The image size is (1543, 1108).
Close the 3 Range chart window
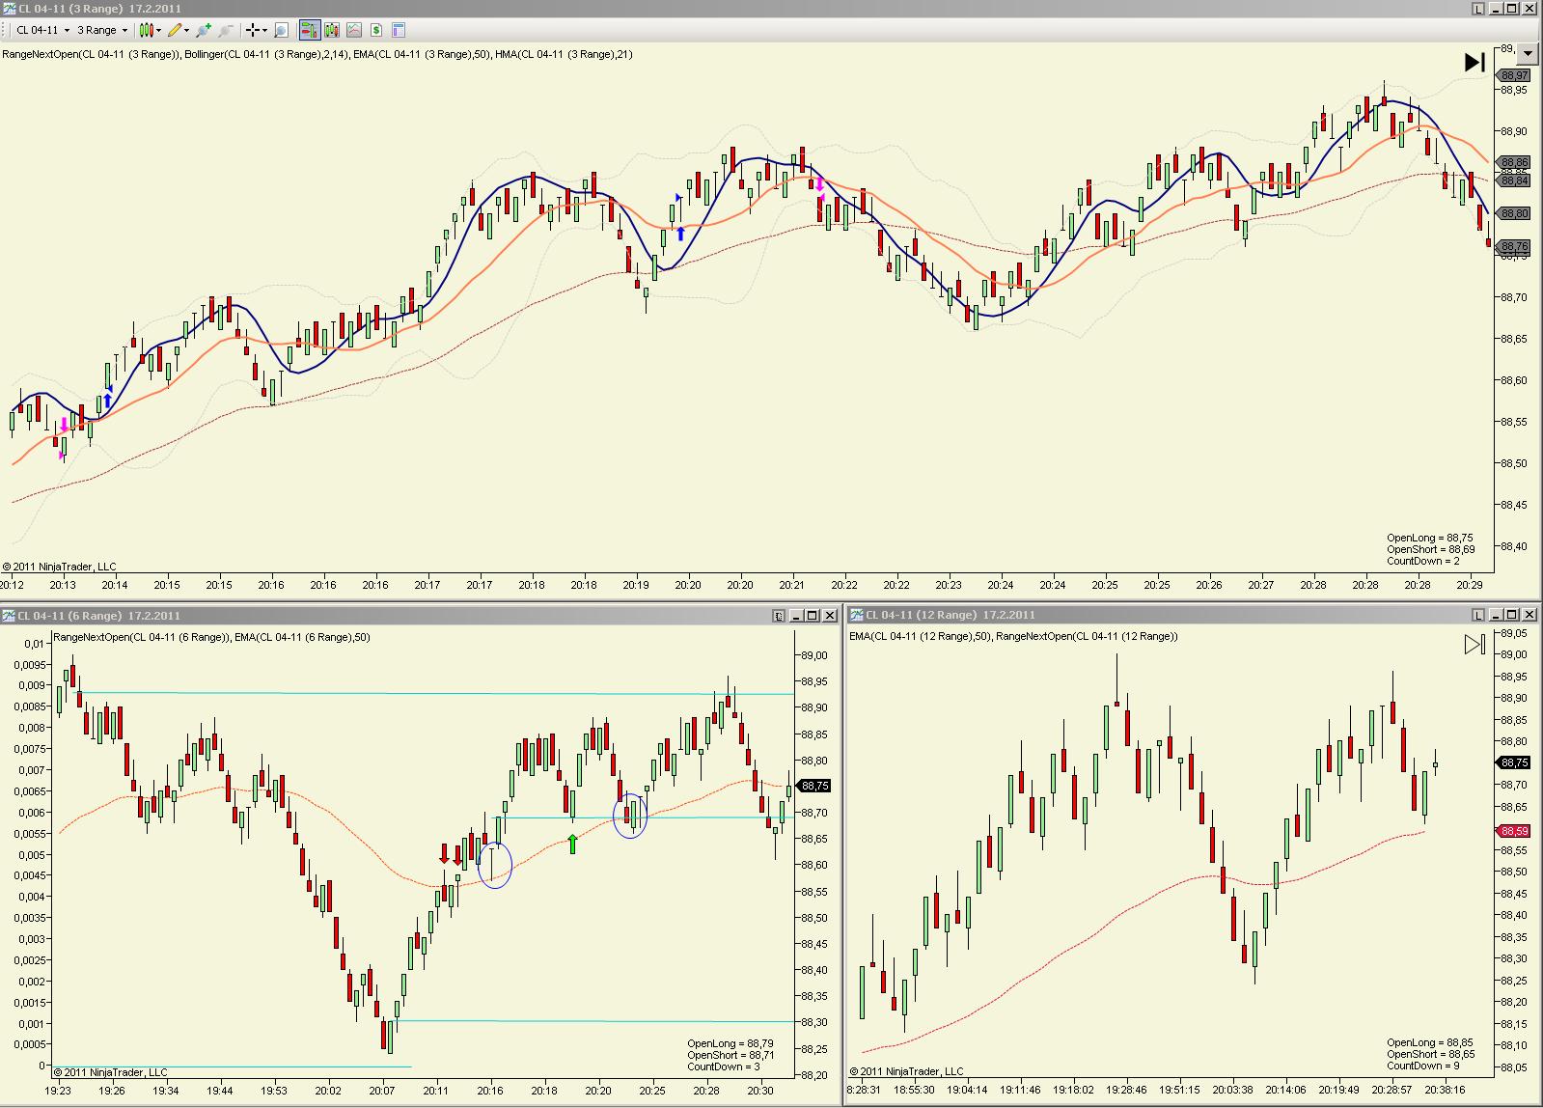point(1529,9)
